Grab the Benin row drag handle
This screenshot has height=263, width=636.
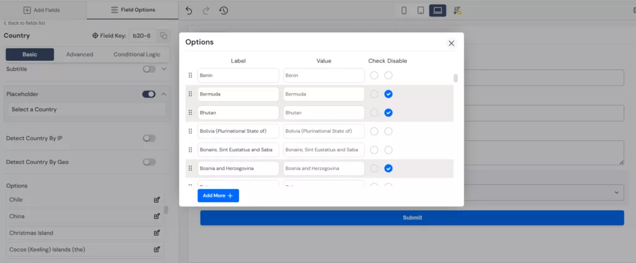pyautogui.click(x=190, y=76)
